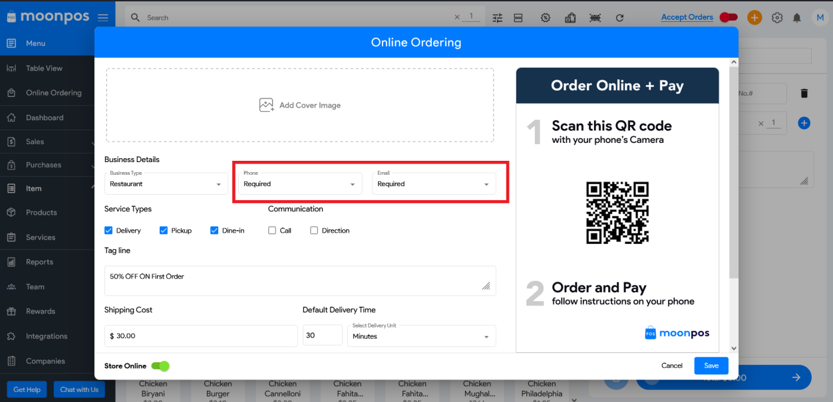Image resolution: width=833 pixels, height=402 pixels.
Task: Go to Reports in the sidebar
Action: (x=39, y=262)
